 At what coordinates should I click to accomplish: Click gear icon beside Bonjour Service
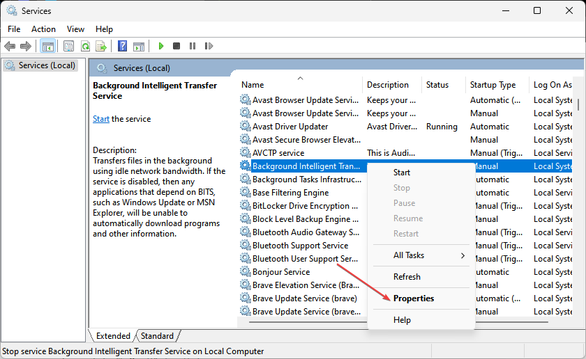pyautogui.click(x=245, y=272)
